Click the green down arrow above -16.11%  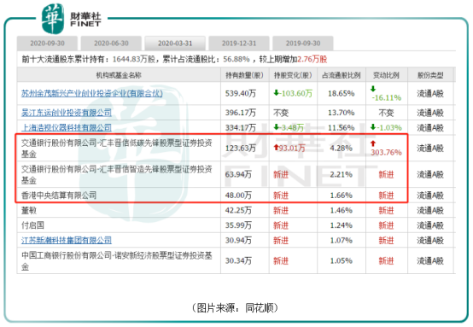pyautogui.click(x=373, y=89)
